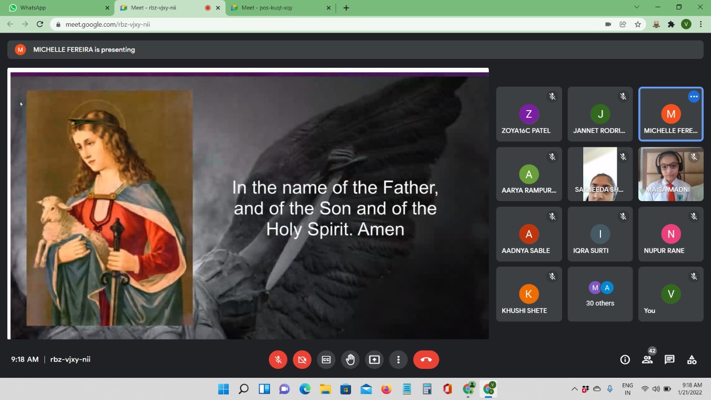Show hidden system tray icons
The image size is (711, 400).
[574, 389]
